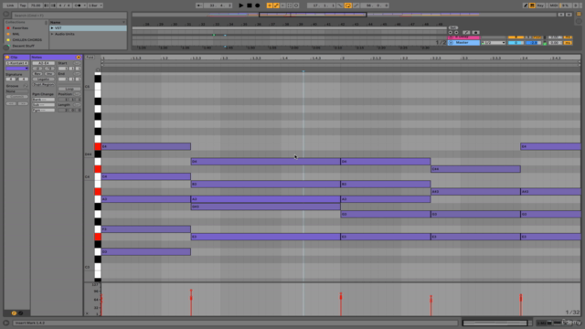Screen dimensions: 585x329
Task: Sort browser by Name column header
Action: click(88, 22)
